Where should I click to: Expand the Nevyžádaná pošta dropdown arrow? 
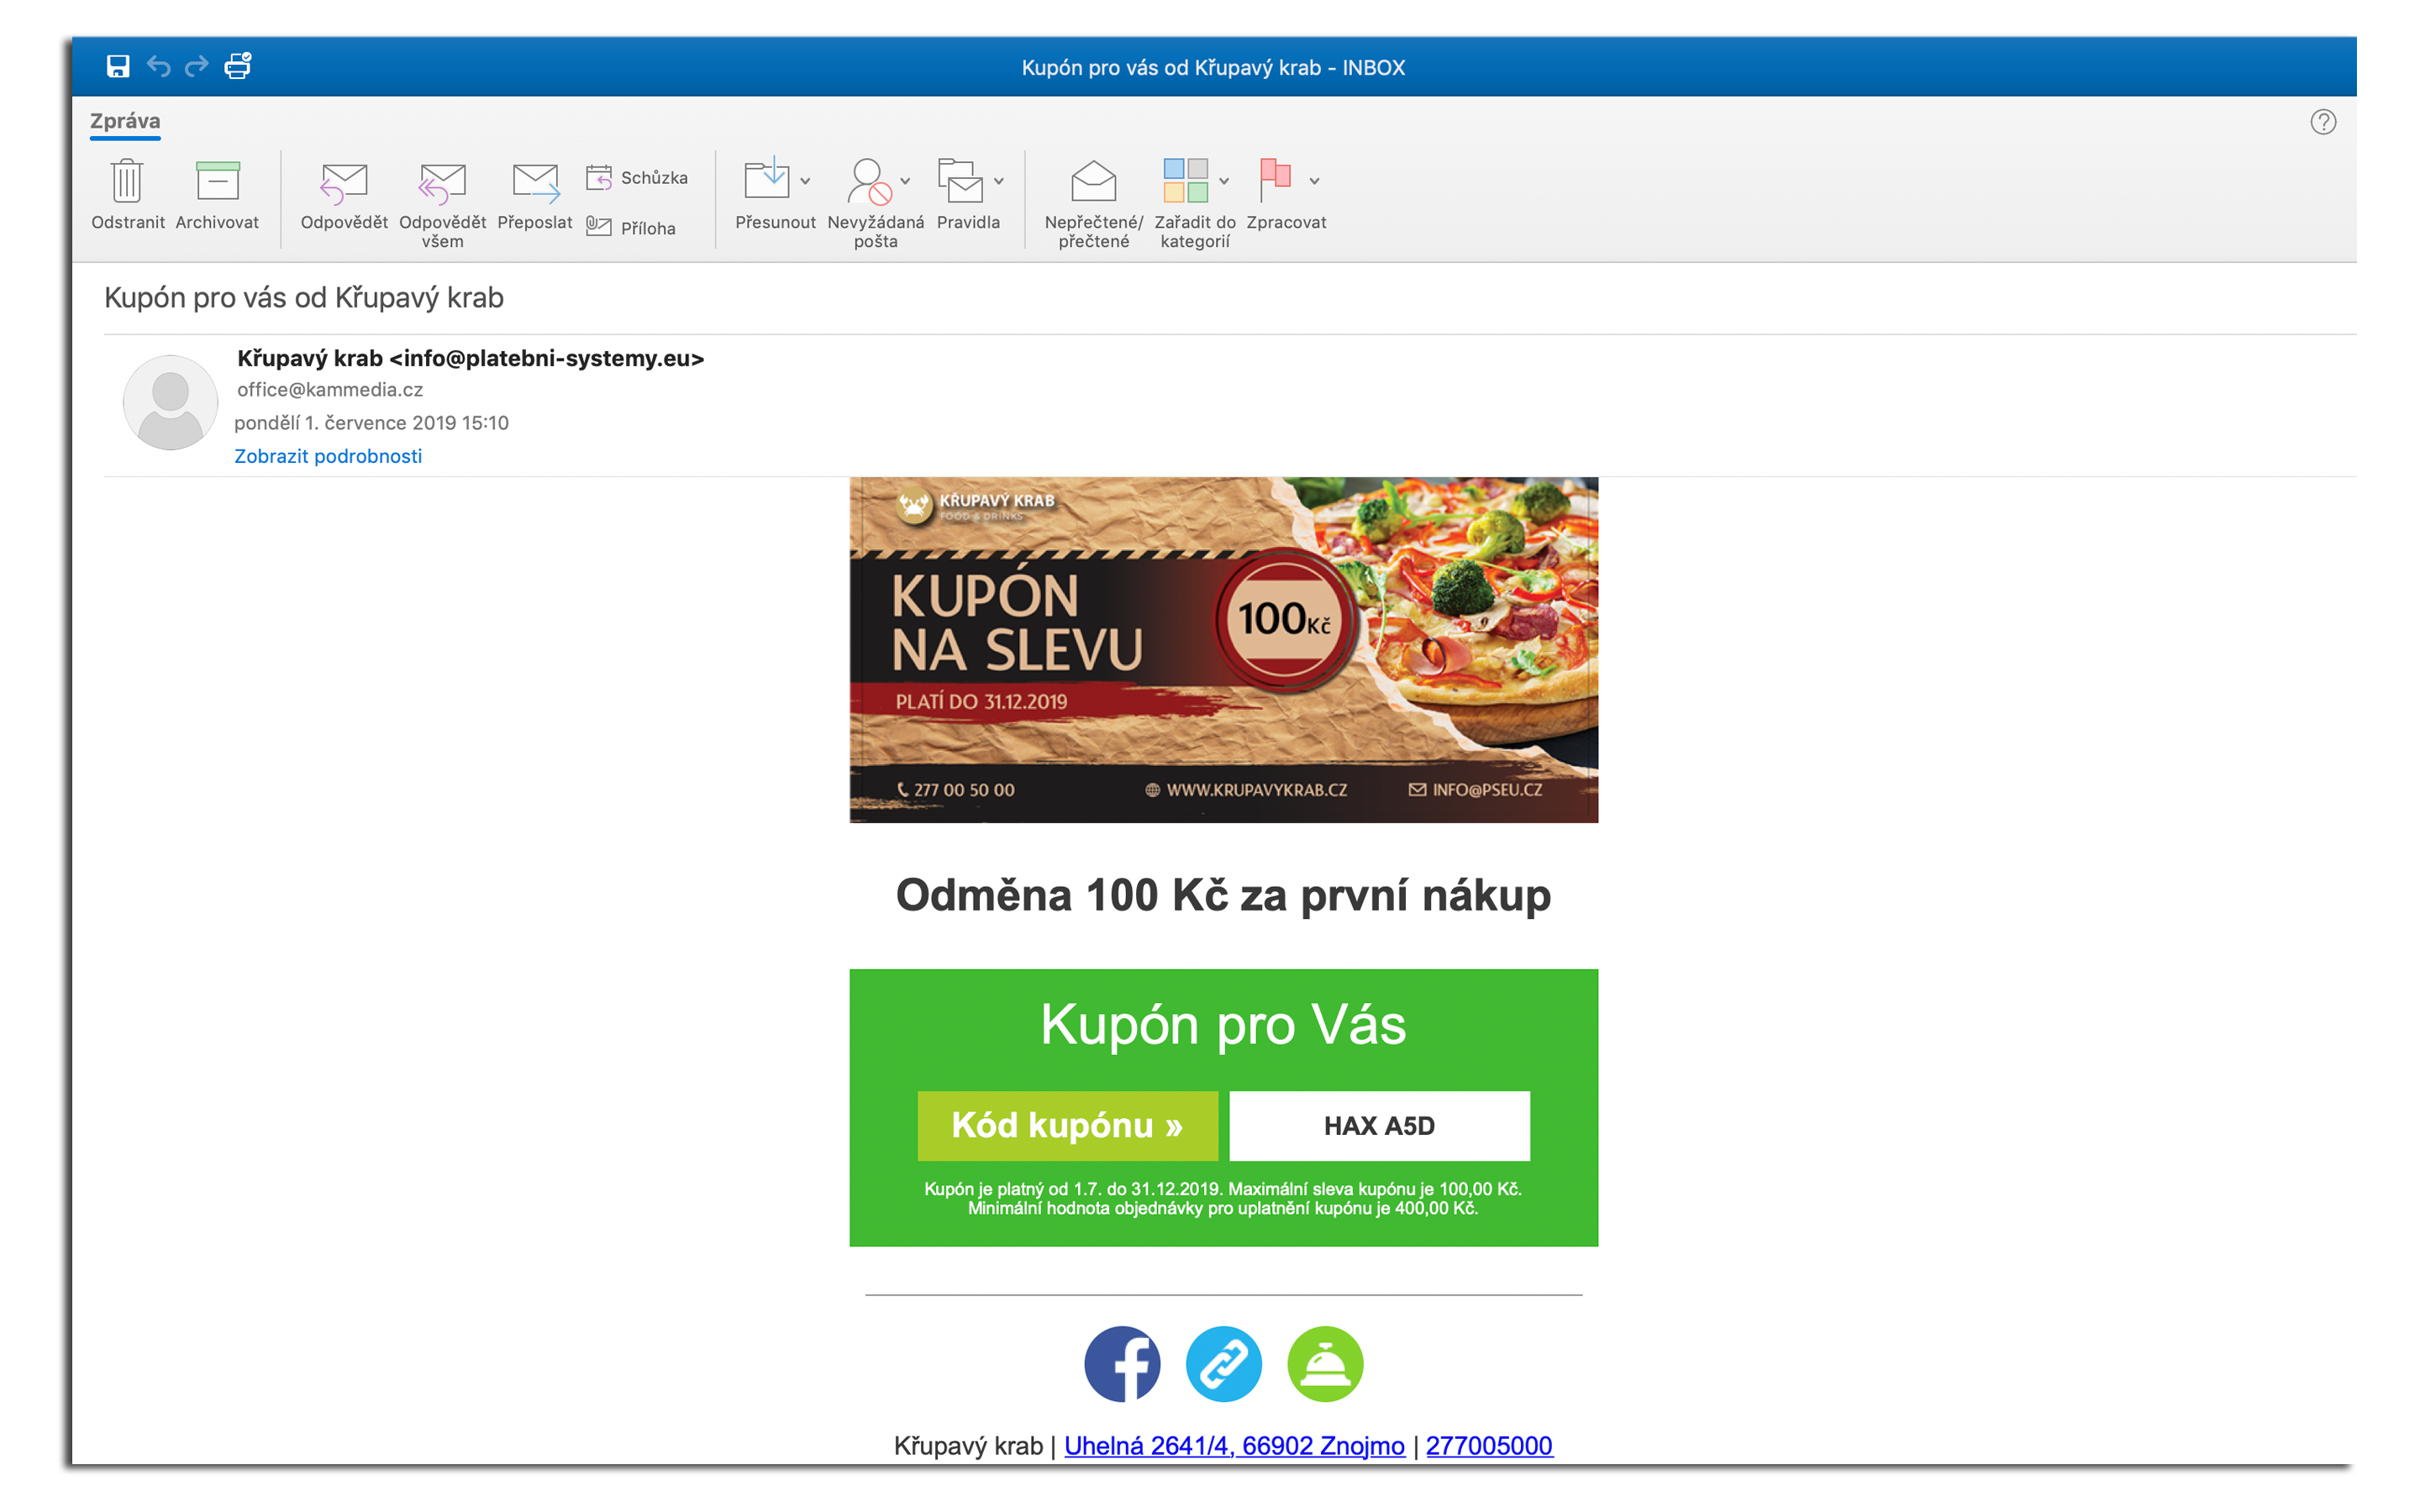click(x=906, y=181)
